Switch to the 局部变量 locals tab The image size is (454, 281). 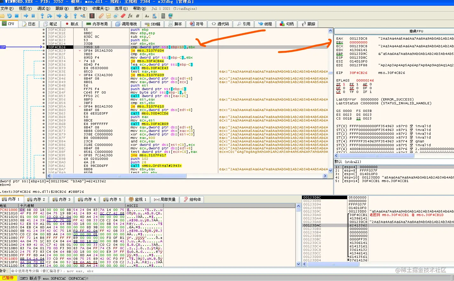[x=165, y=199]
